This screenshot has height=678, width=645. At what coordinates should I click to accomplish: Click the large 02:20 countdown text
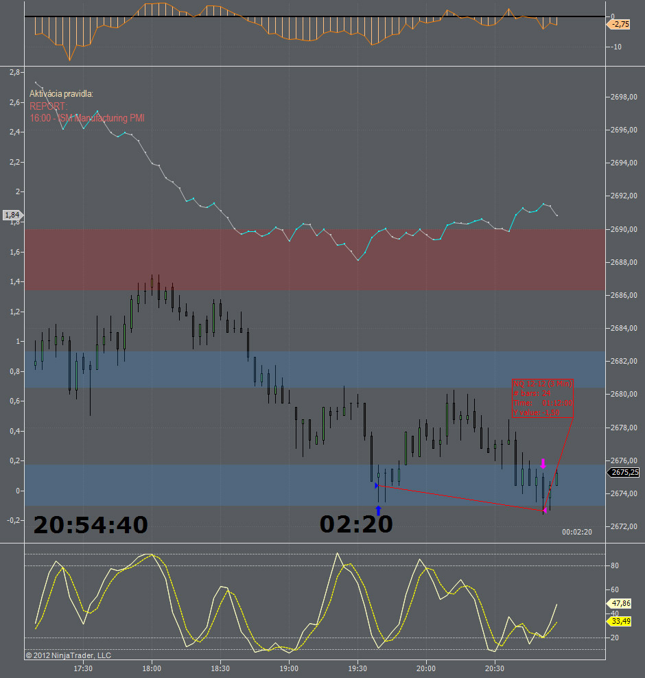356,524
